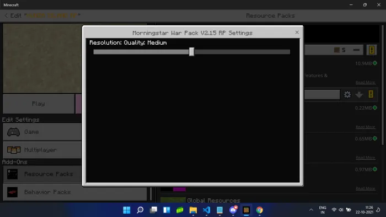Switch to Visual Studio Code on the taskbar
This screenshot has height=217, width=386.
coord(207,210)
